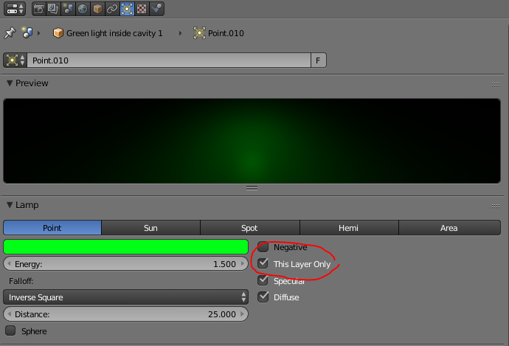Click the Point.010 name field
The height and width of the screenshot is (346, 509).
tap(170, 60)
